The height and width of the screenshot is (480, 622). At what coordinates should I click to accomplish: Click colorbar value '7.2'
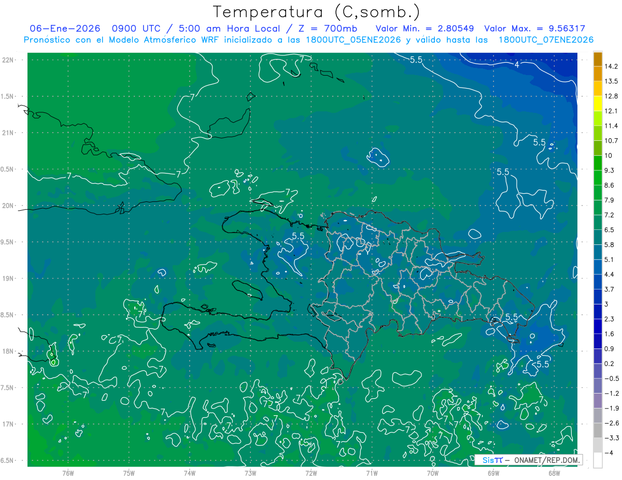click(610, 215)
